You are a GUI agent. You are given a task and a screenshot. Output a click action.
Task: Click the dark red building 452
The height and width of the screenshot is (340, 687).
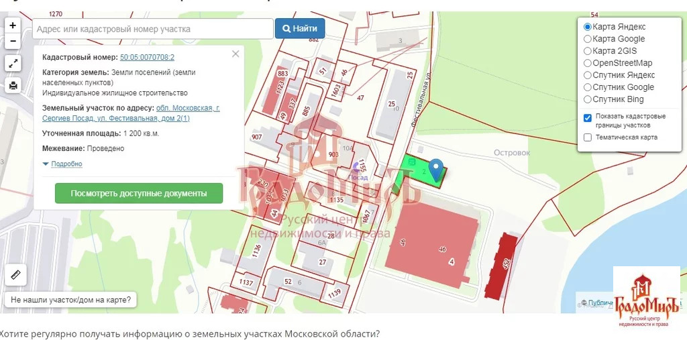coord(502,266)
